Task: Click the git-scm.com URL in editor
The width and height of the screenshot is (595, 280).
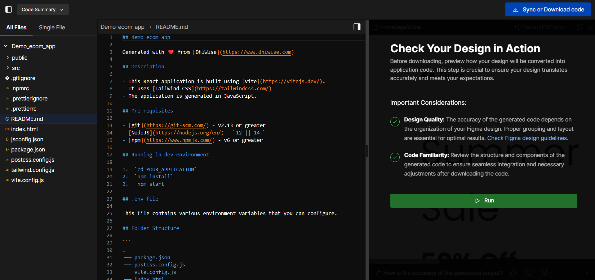Action: 176,125
